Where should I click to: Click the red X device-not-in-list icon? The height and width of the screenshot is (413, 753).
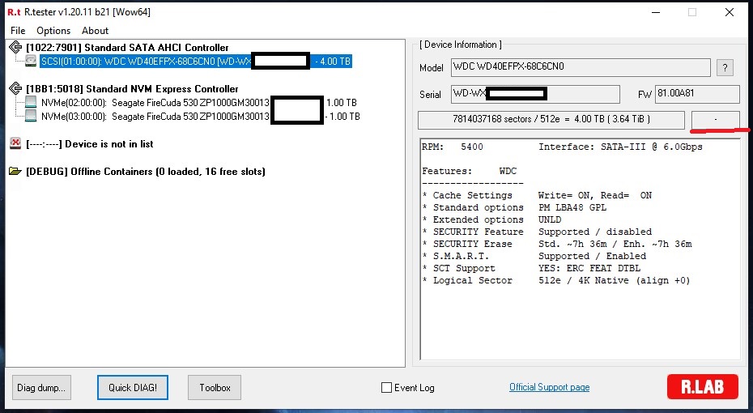pyautogui.click(x=15, y=144)
